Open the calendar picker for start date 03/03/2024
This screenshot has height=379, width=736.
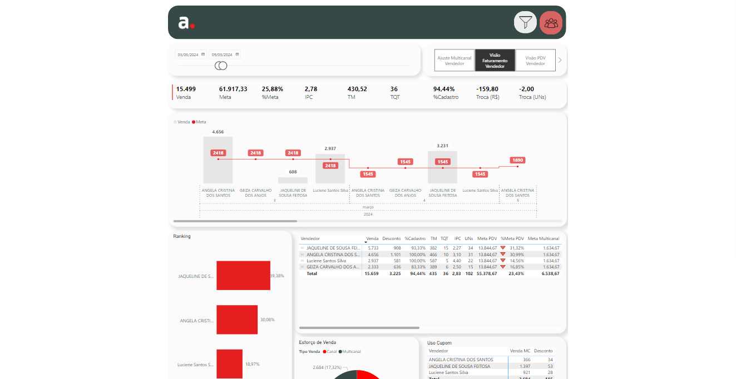point(203,54)
